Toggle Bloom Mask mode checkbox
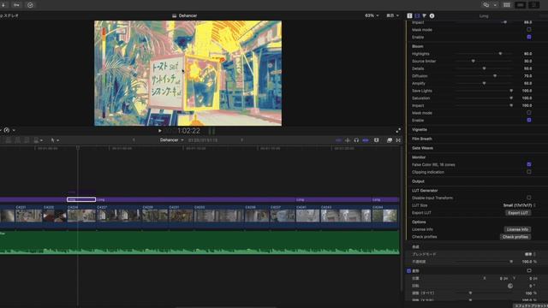548x308 pixels. coord(529,113)
